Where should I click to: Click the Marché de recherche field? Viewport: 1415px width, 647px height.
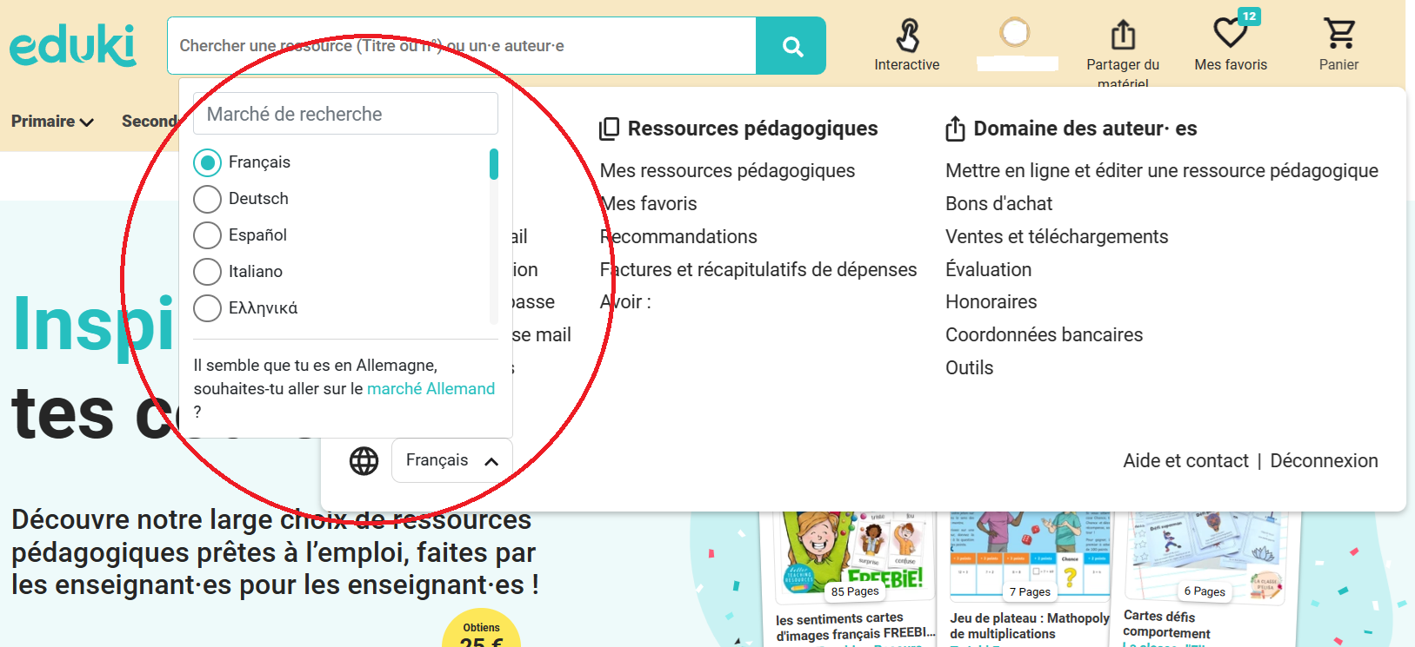(x=345, y=114)
